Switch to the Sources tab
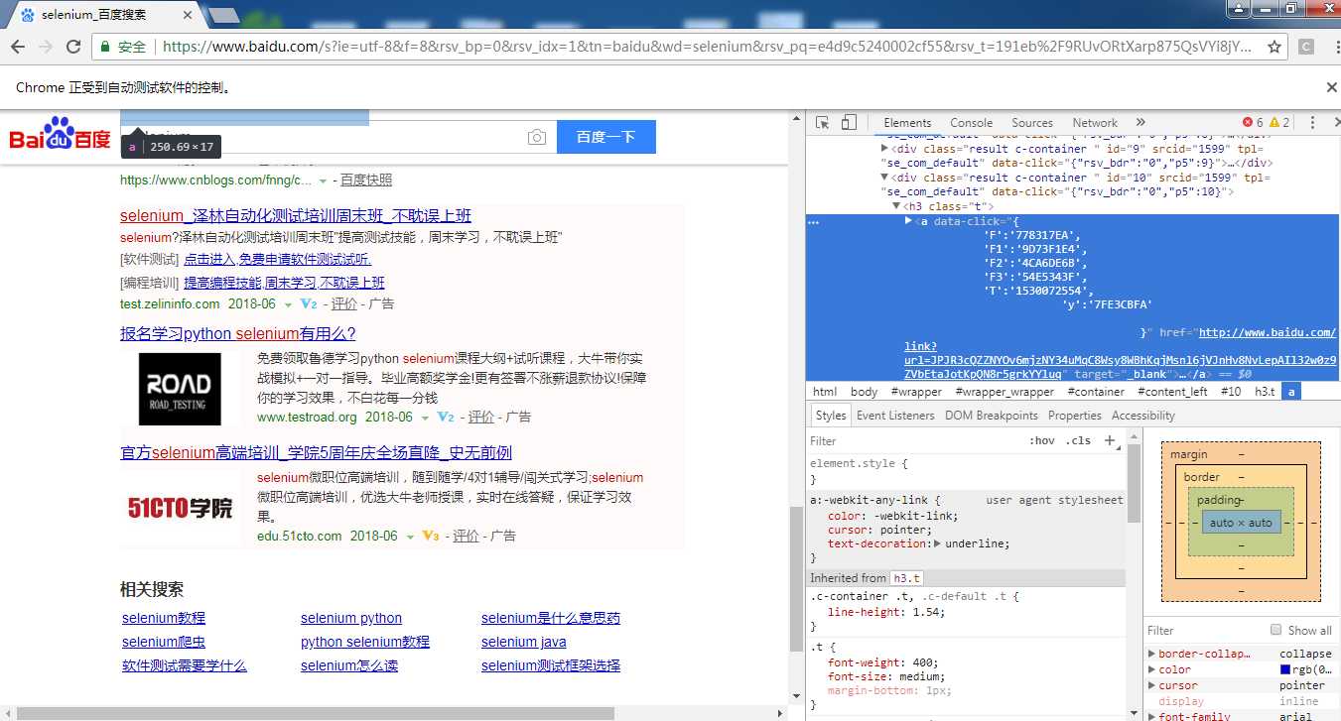The image size is (1341, 721). (x=1032, y=123)
